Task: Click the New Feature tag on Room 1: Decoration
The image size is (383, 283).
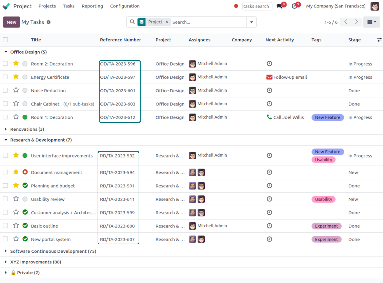Action: (327, 117)
